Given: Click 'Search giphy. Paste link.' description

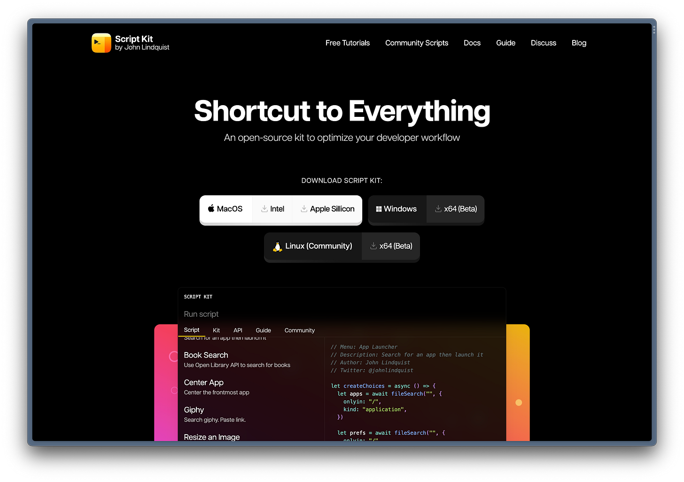Looking at the screenshot, I should (x=215, y=420).
